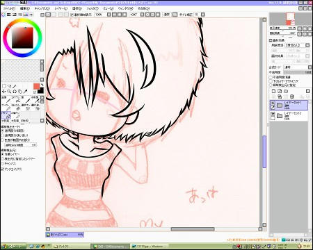Select the eyedropper color picker tool

pyautogui.click(x=25, y=92)
